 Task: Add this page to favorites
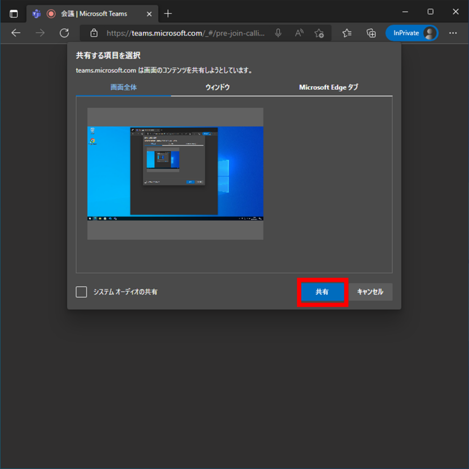319,33
